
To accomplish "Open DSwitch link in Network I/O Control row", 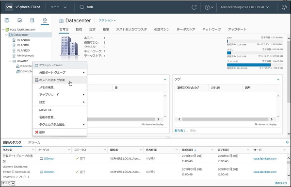I will click(x=49, y=172).
